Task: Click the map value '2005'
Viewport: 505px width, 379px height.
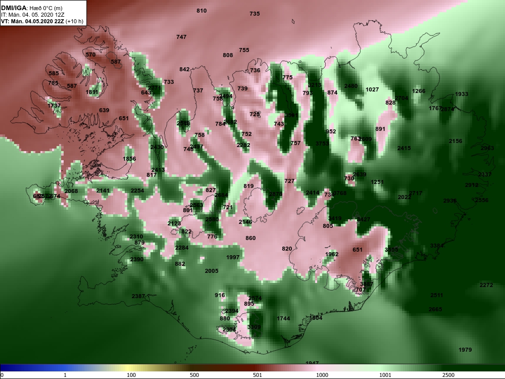Action: tap(212, 271)
